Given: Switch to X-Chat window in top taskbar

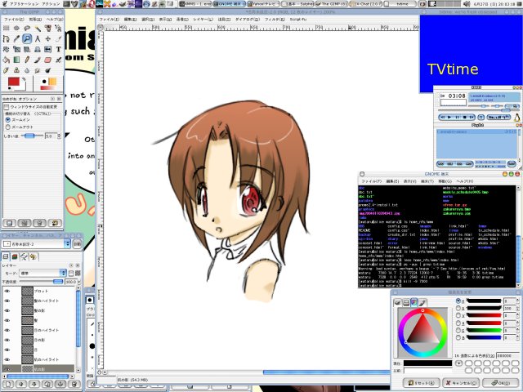Looking at the screenshot, I should (365, 4).
